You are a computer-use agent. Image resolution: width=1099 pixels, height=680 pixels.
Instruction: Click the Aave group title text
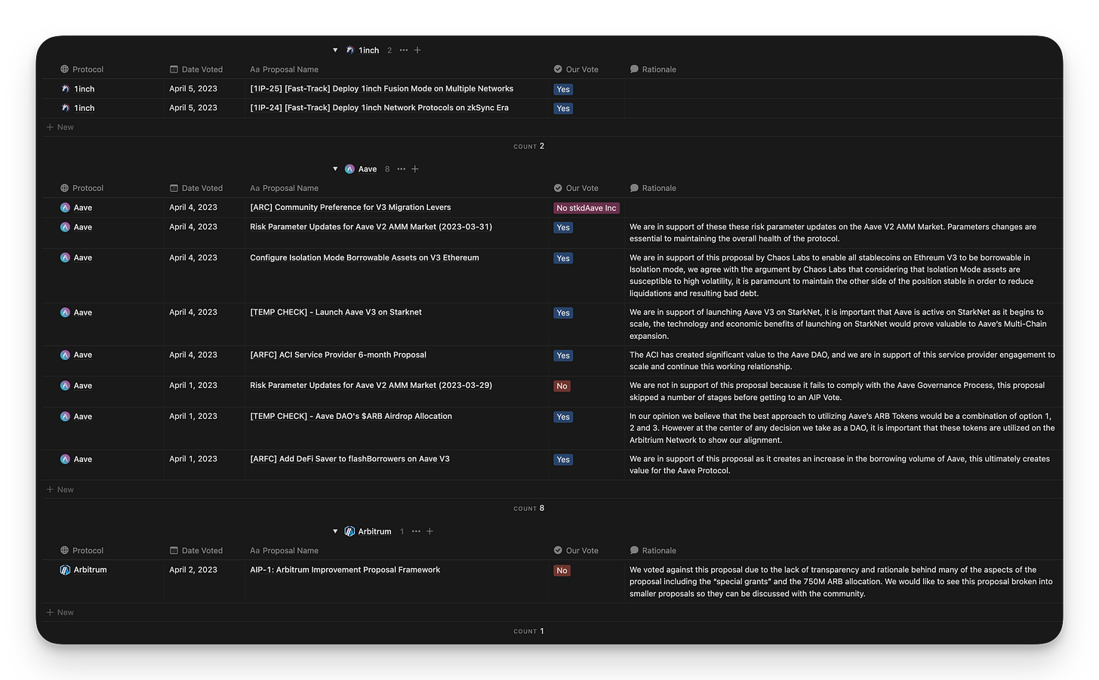(x=368, y=169)
